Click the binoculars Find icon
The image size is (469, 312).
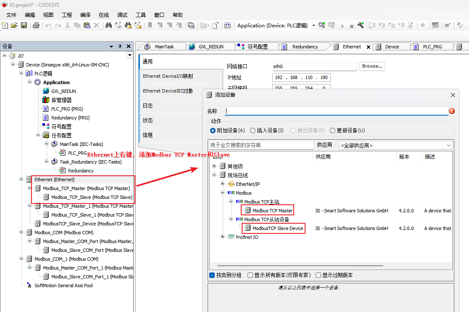click(108, 25)
